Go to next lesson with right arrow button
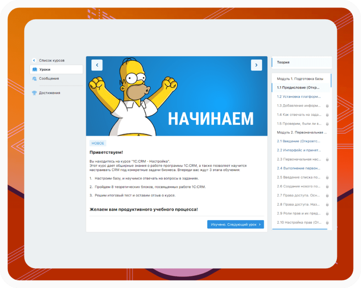The width and height of the screenshot is (361, 288). (x=257, y=65)
